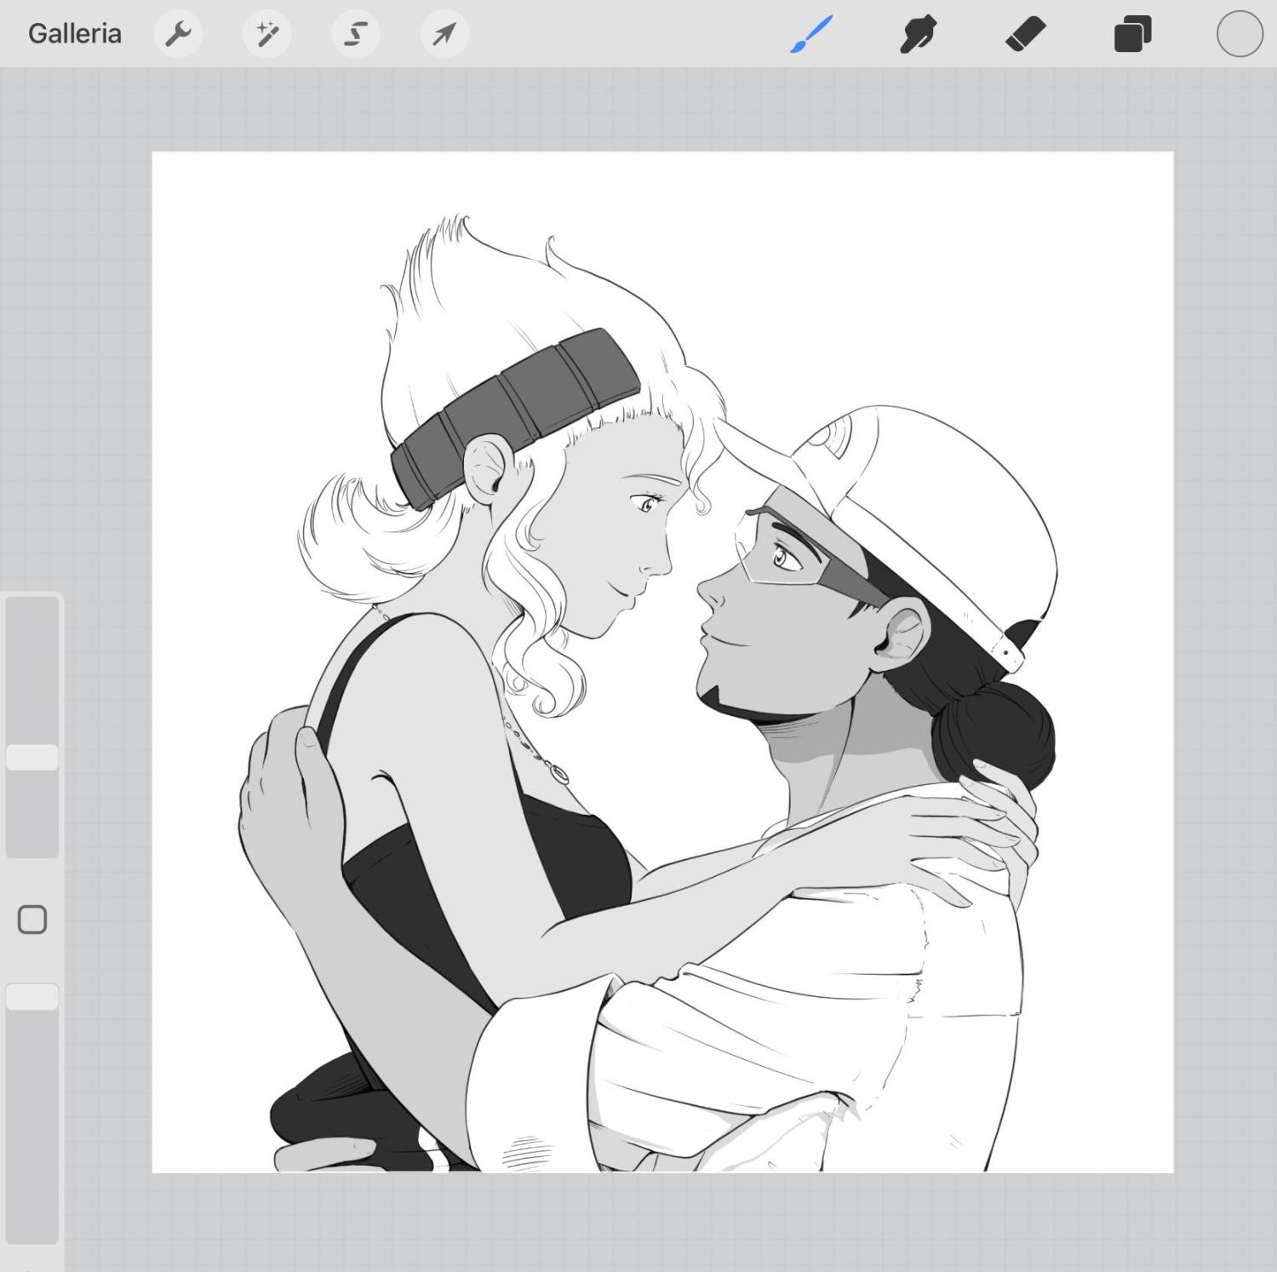Open the Galleria view
This screenshot has height=1272, width=1277.
coord(74,34)
